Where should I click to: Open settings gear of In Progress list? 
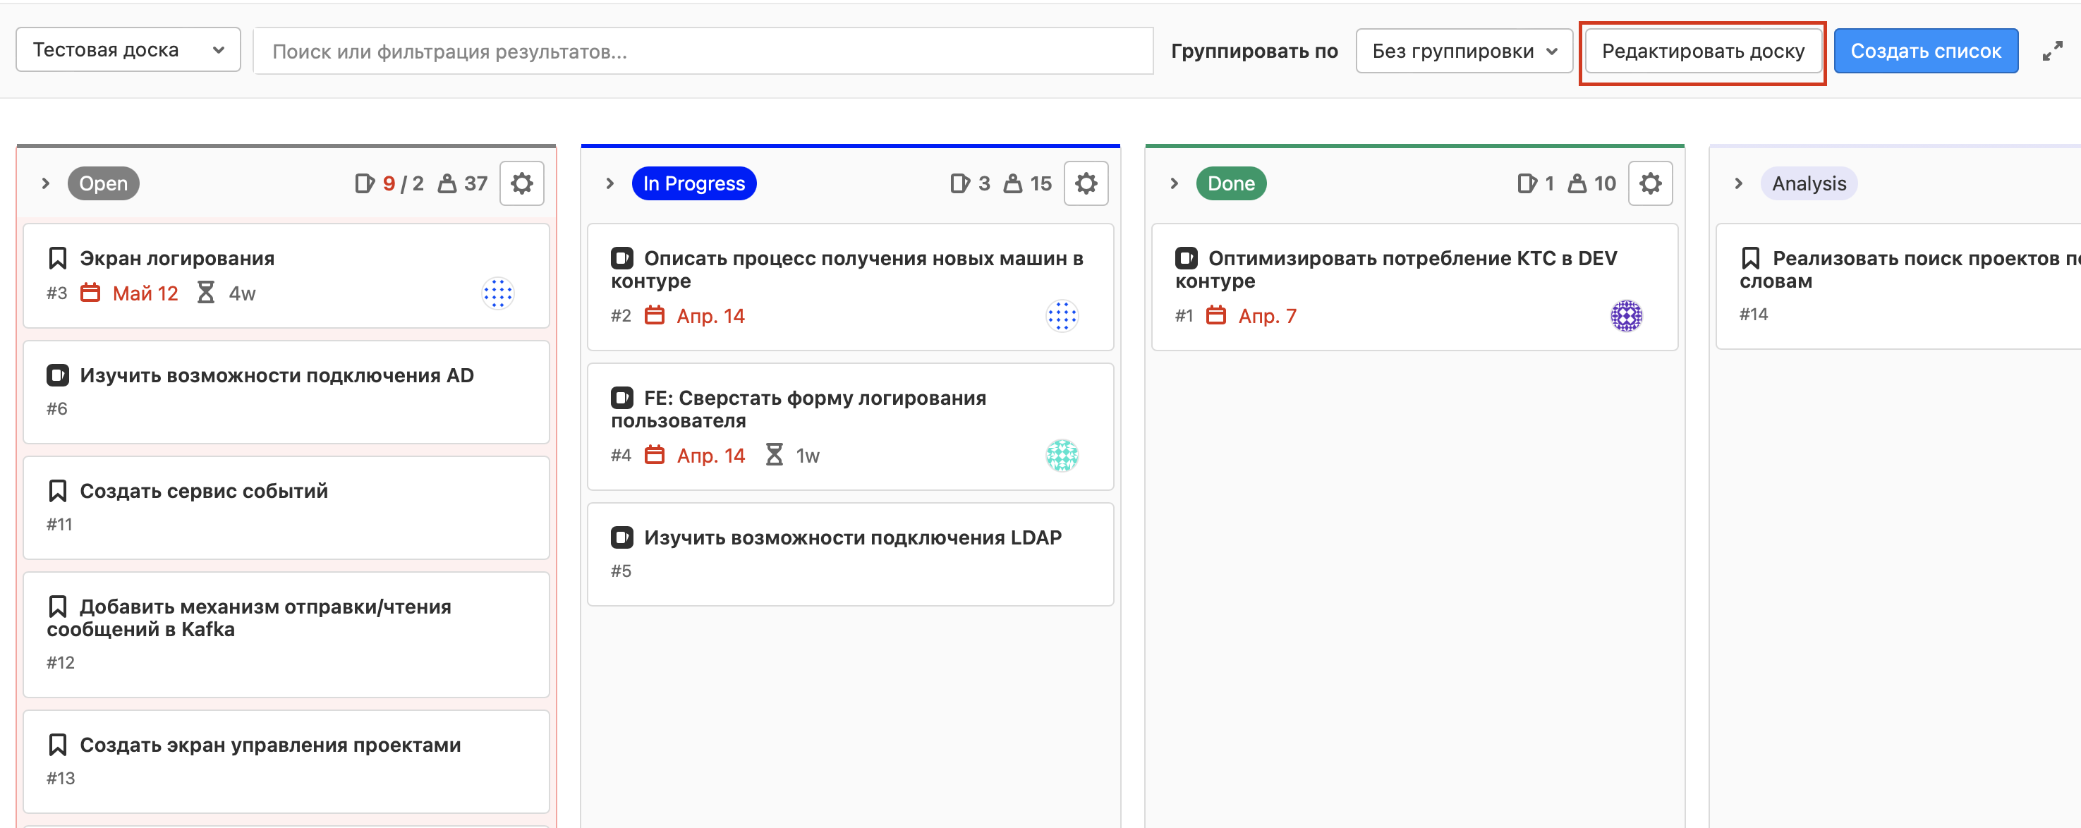(1085, 183)
